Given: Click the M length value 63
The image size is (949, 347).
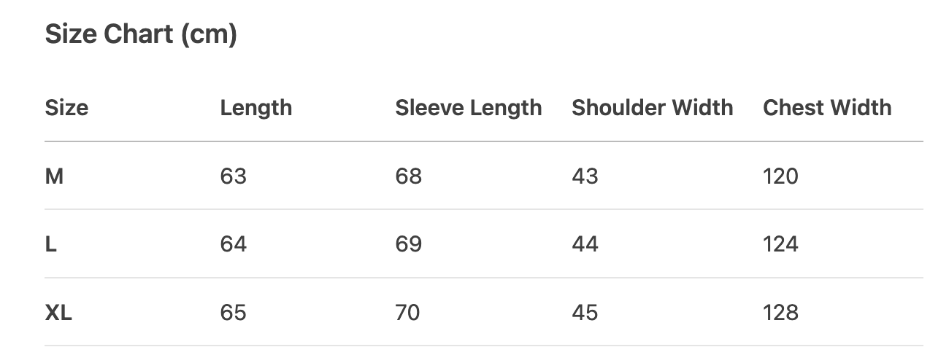Looking at the screenshot, I should click(x=234, y=176).
